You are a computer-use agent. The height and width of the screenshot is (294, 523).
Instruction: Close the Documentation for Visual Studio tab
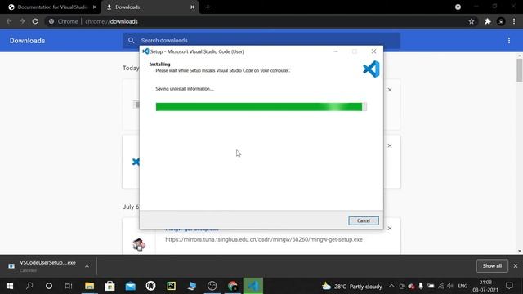(95, 7)
